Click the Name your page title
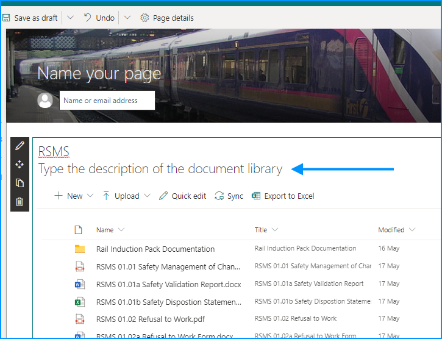The image size is (442, 339). (99, 74)
